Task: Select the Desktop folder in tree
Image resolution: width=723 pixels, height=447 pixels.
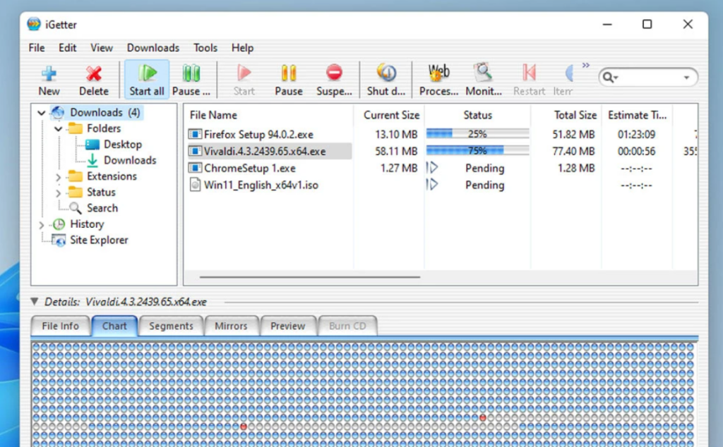Action: click(x=123, y=145)
